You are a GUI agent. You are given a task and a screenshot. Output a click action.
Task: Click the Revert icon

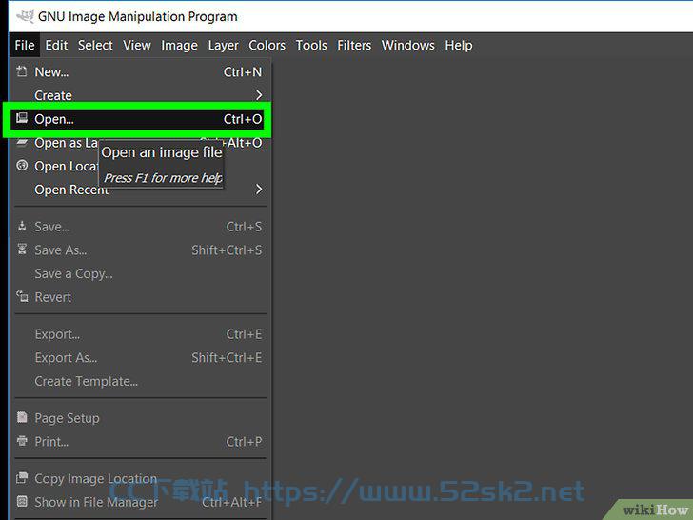[22, 296]
